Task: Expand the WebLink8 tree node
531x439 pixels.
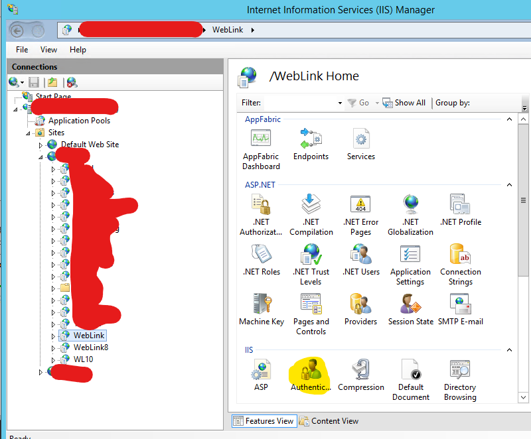Action: coord(53,348)
